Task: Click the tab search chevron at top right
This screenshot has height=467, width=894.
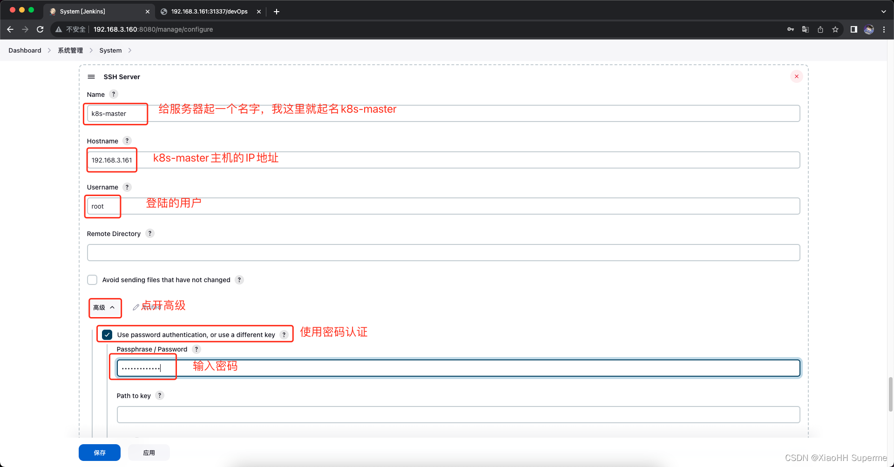Action: pyautogui.click(x=883, y=12)
